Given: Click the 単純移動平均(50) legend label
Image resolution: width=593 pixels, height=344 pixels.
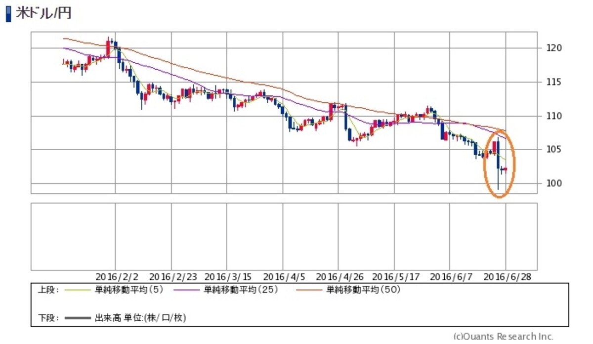Looking at the screenshot, I should click(363, 290).
